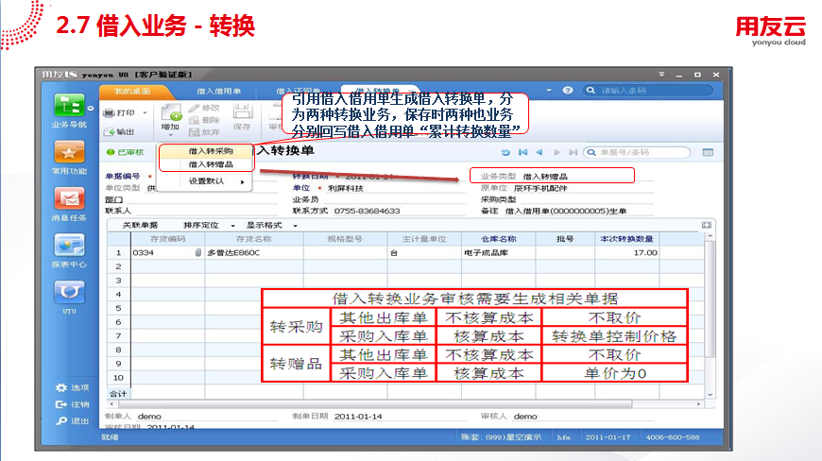Click the grid maximize icon above table

pos(706,225)
